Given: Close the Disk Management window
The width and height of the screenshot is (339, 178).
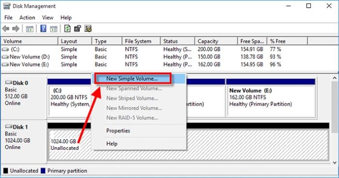Looking at the screenshot, I should point(329,6).
